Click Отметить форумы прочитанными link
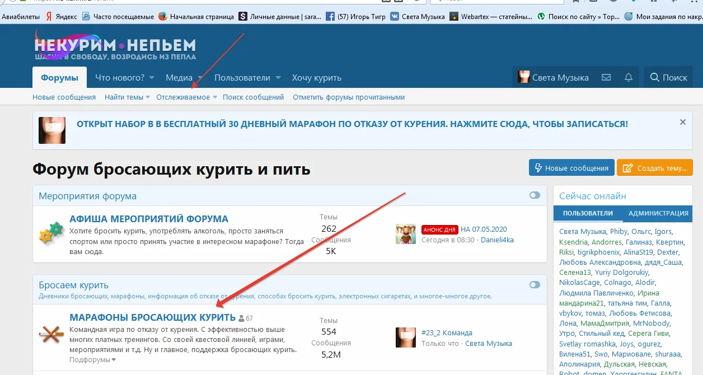This screenshot has width=703, height=375. [x=349, y=97]
